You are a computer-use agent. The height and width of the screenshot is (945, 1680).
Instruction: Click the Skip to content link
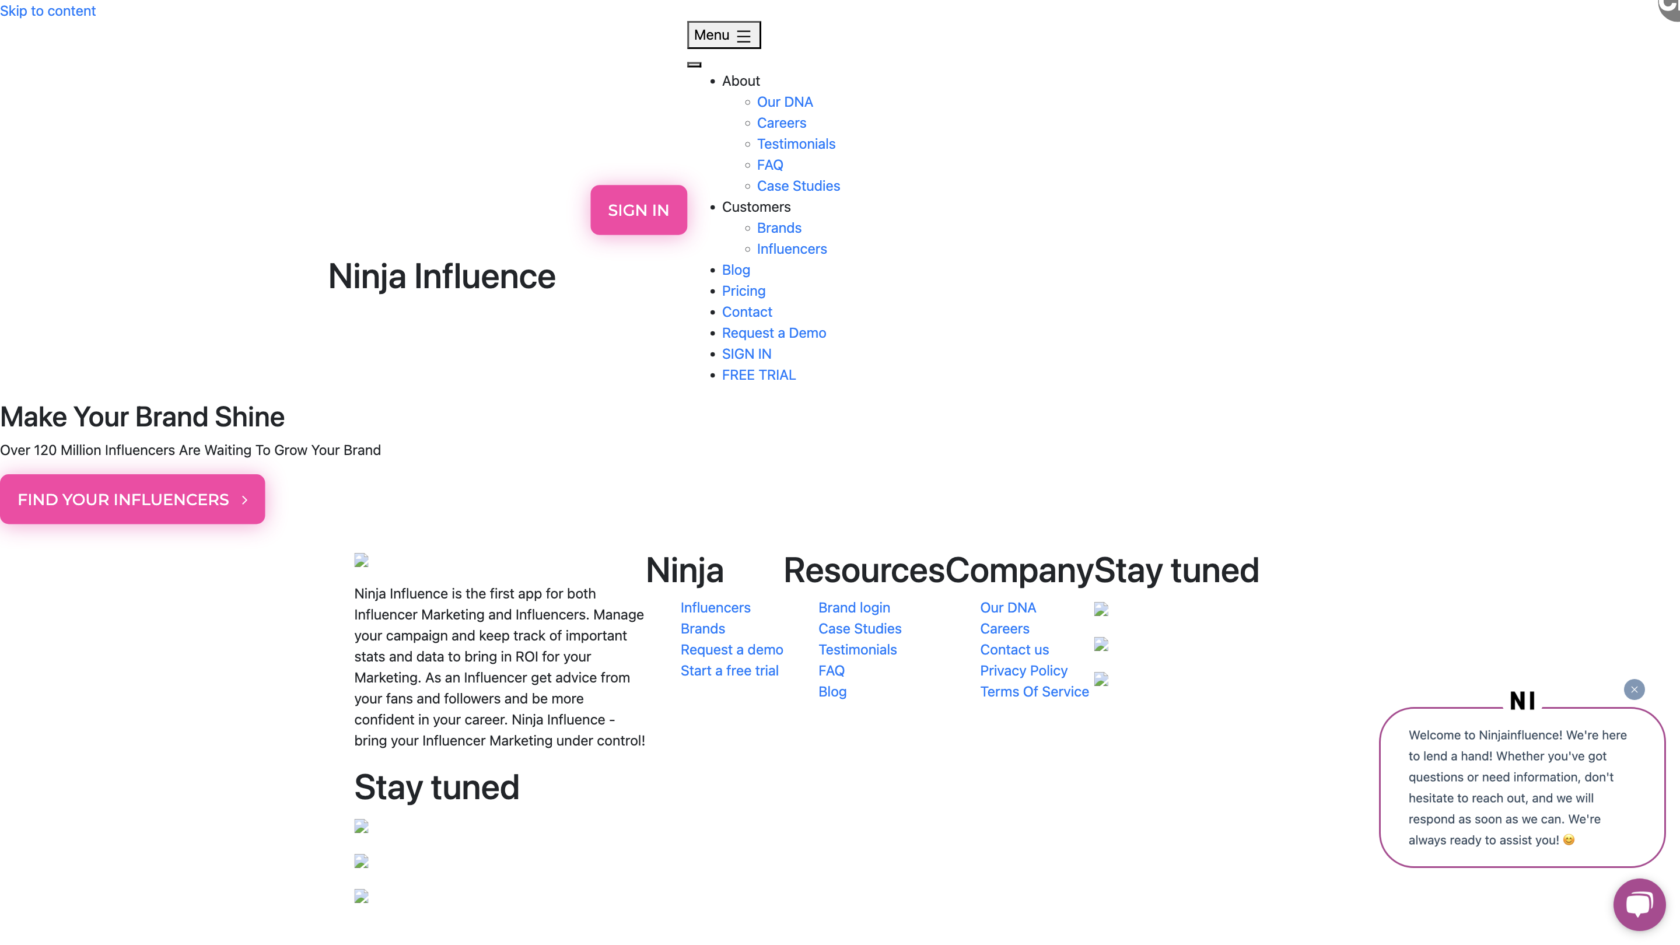[x=48, y=10]
